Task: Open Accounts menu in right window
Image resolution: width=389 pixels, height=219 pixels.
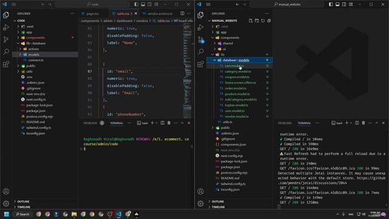Action: pos(201,192)
